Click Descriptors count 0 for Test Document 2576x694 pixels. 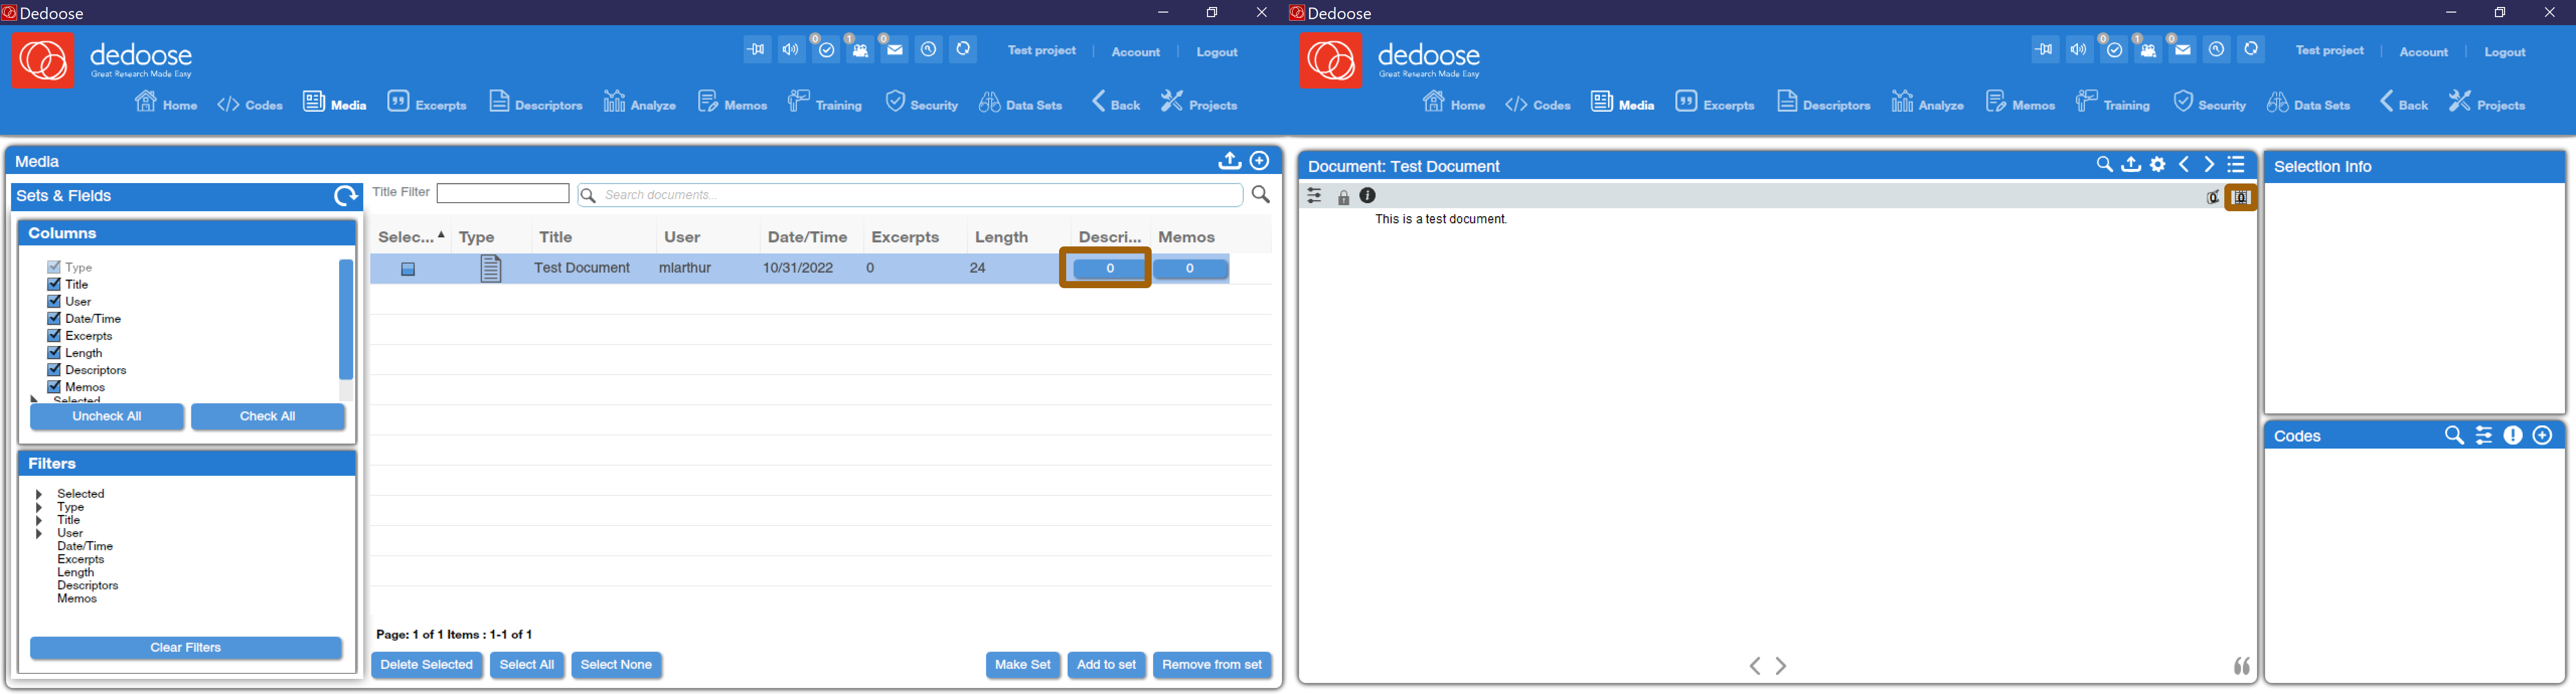pyautogui.click(x=1109, y=268)
